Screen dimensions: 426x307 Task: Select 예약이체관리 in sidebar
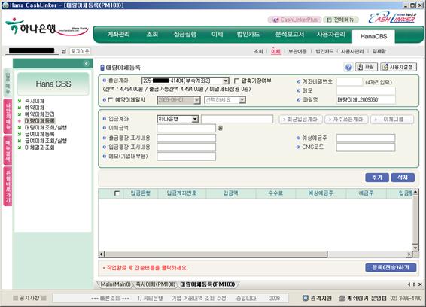tap(39, 114)
